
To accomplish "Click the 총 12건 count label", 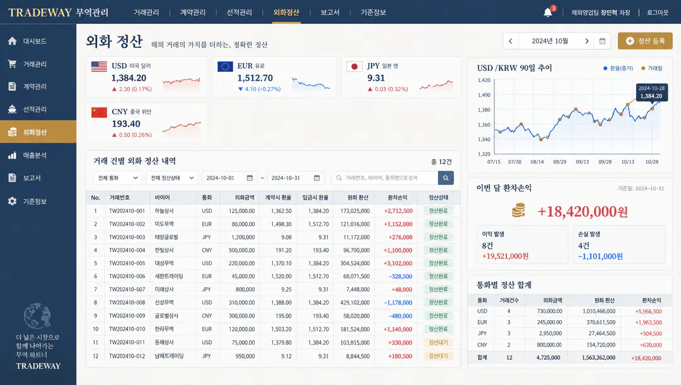I will (441, 161).
